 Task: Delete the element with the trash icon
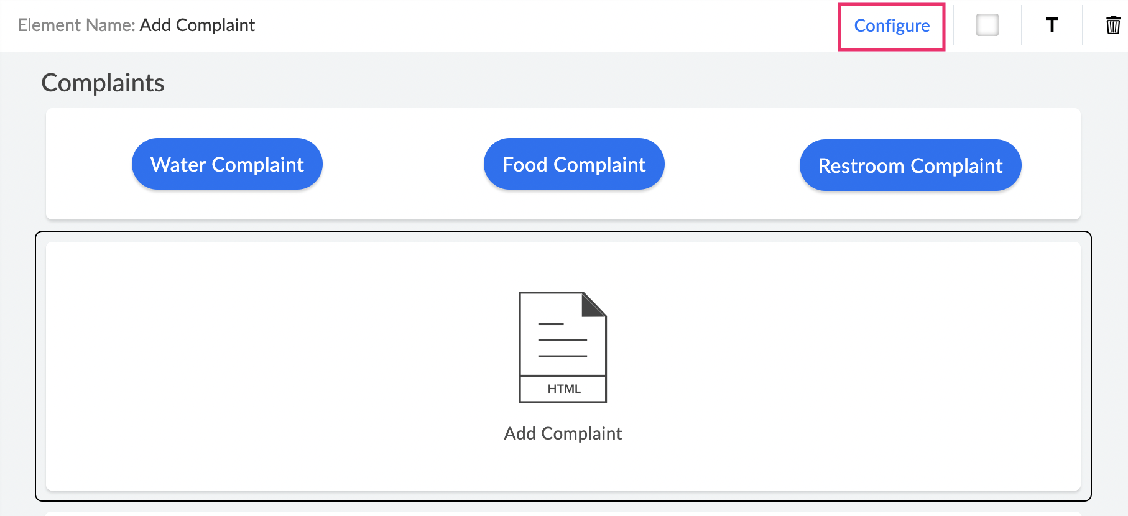pyautogui.click(x=1112, y=25)
